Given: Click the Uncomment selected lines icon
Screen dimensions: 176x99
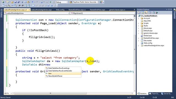Looking at the screenshot, I should coord(29,5).
